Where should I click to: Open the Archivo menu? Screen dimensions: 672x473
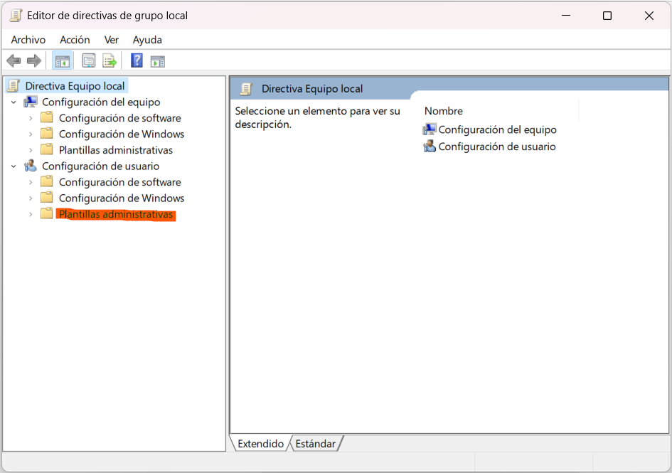click(x=28, y=40)
